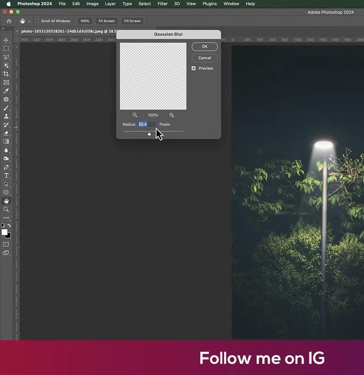The height and width of the screenshot is (375, 364).
Task: Select the Move tool
Action: (6, 40)
